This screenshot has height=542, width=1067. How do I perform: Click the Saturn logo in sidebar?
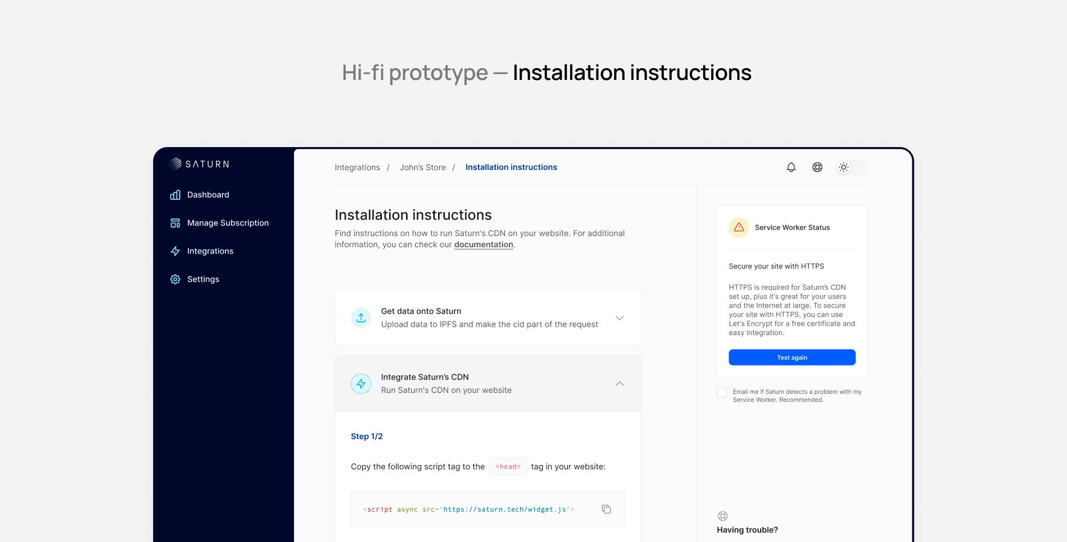point(200,164)
